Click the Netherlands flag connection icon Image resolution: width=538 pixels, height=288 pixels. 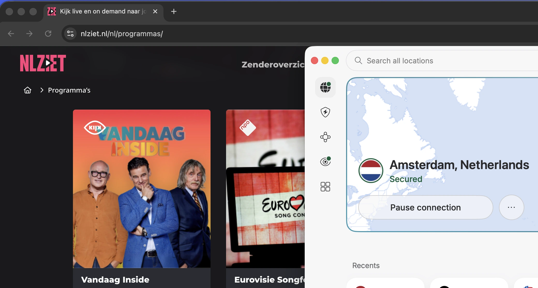tap(371, 171)
